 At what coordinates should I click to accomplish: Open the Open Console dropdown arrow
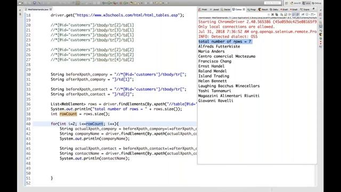click(315, 14)
